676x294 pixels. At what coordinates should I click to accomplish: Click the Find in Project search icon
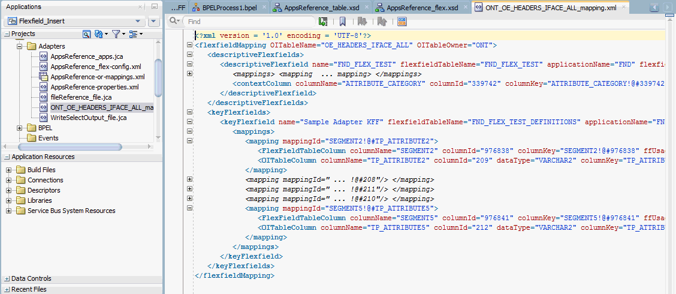(x=86, y=34)
